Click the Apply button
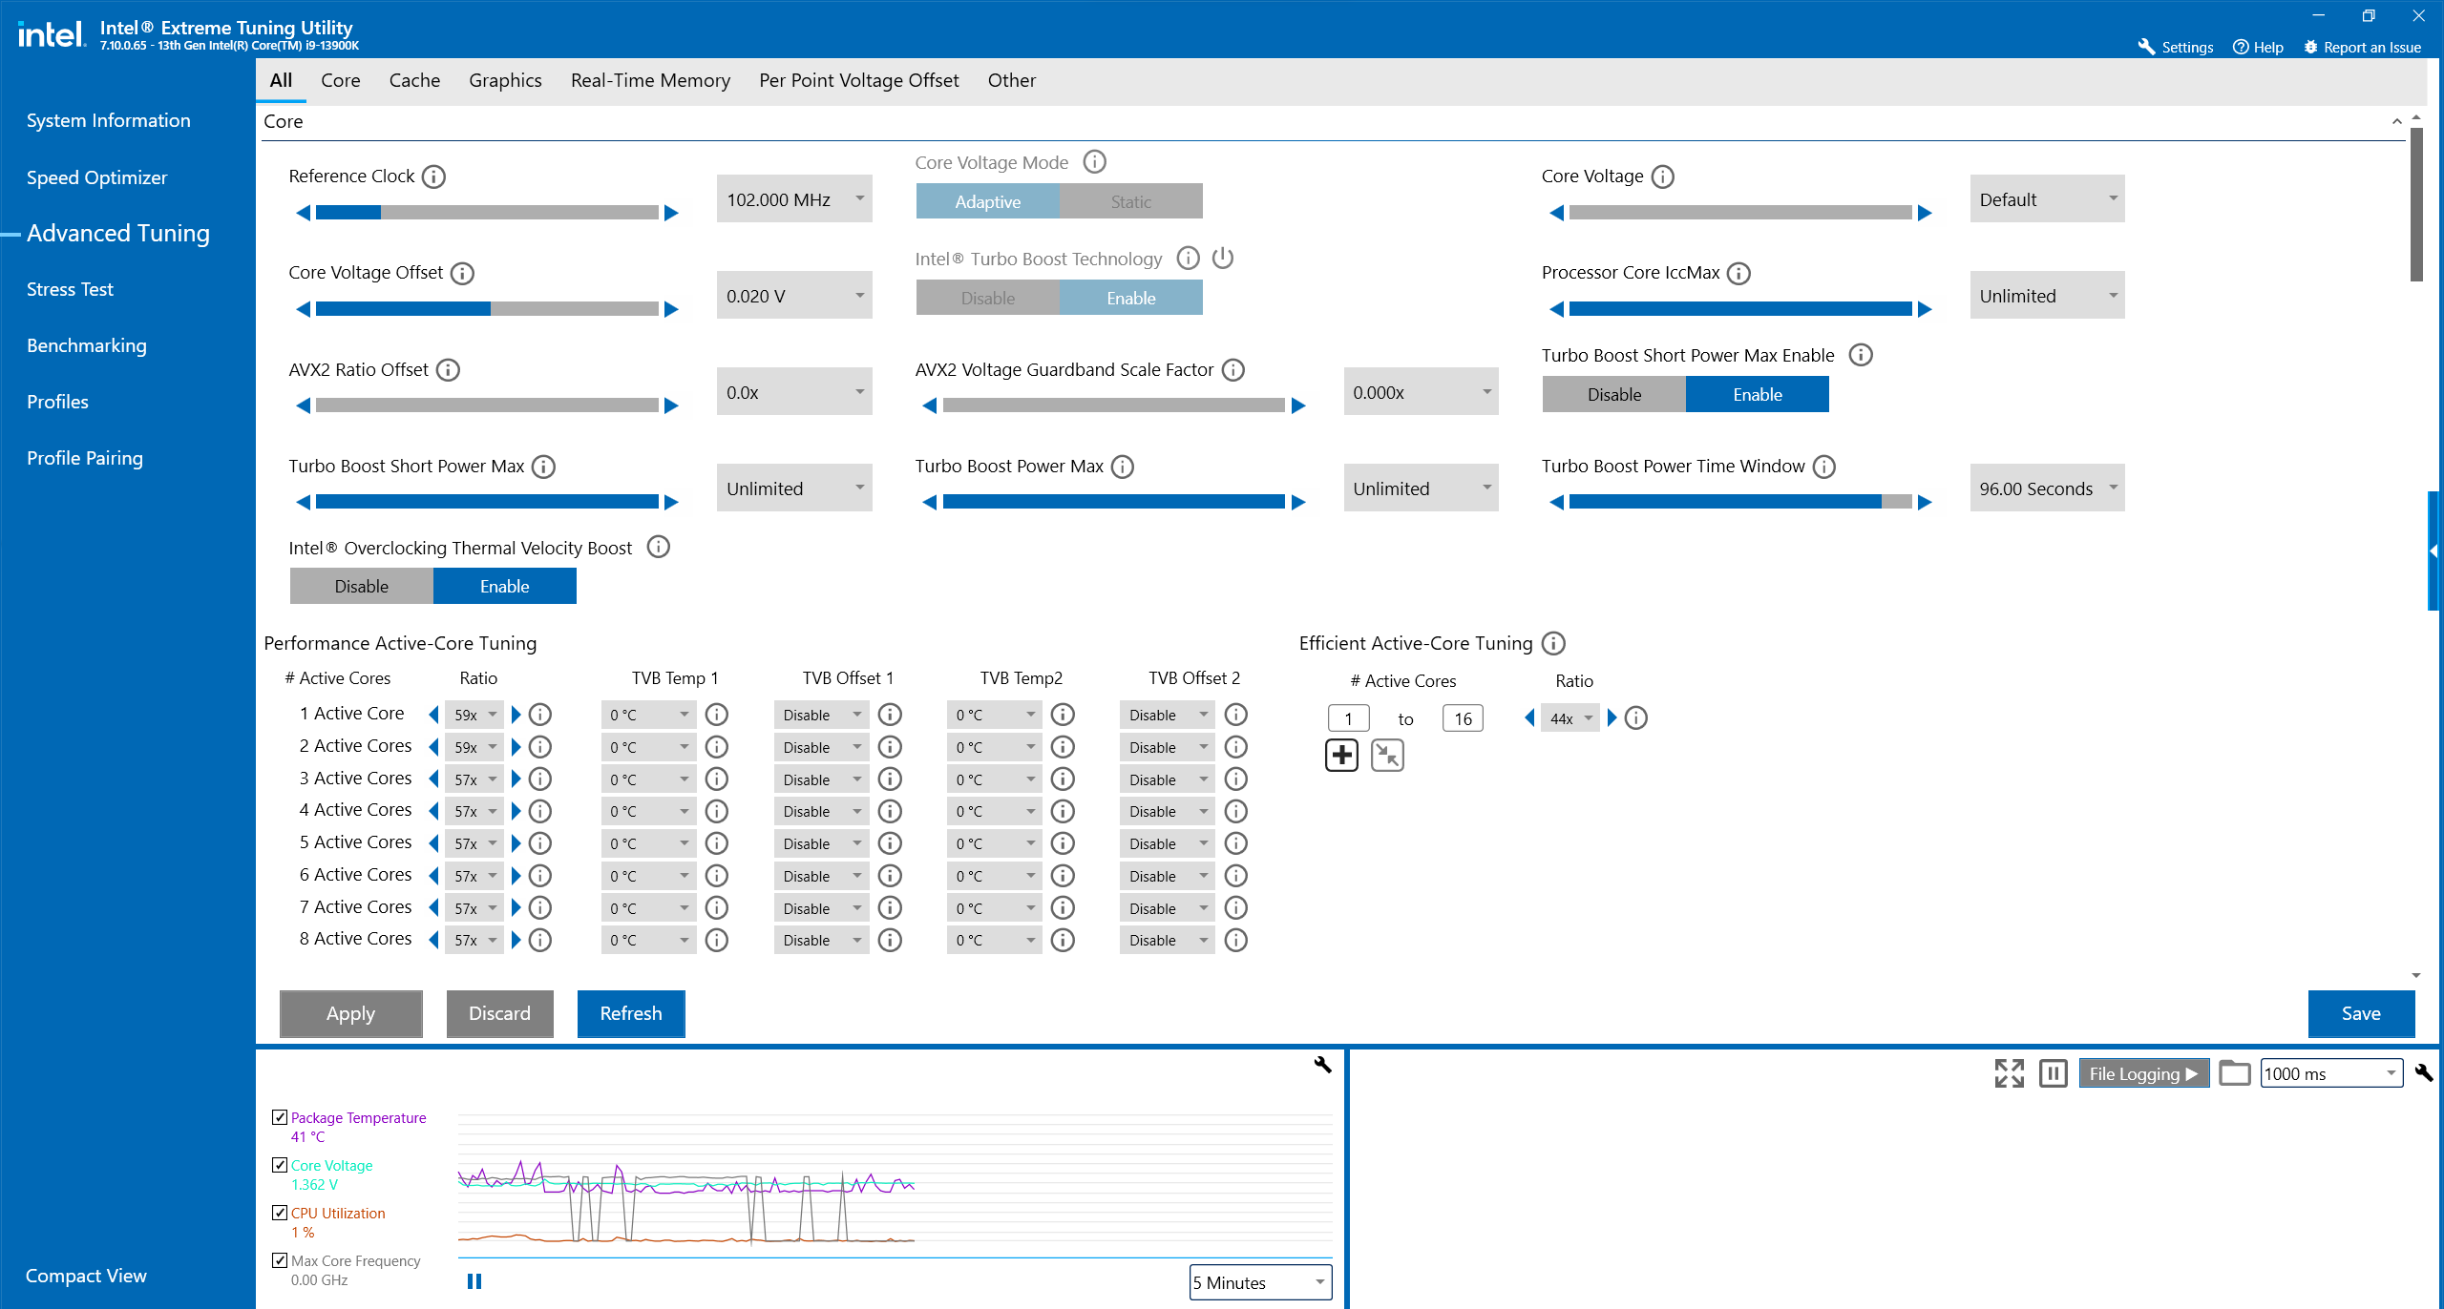This screenshot has width=2444, height=1309. (350, 1013)
